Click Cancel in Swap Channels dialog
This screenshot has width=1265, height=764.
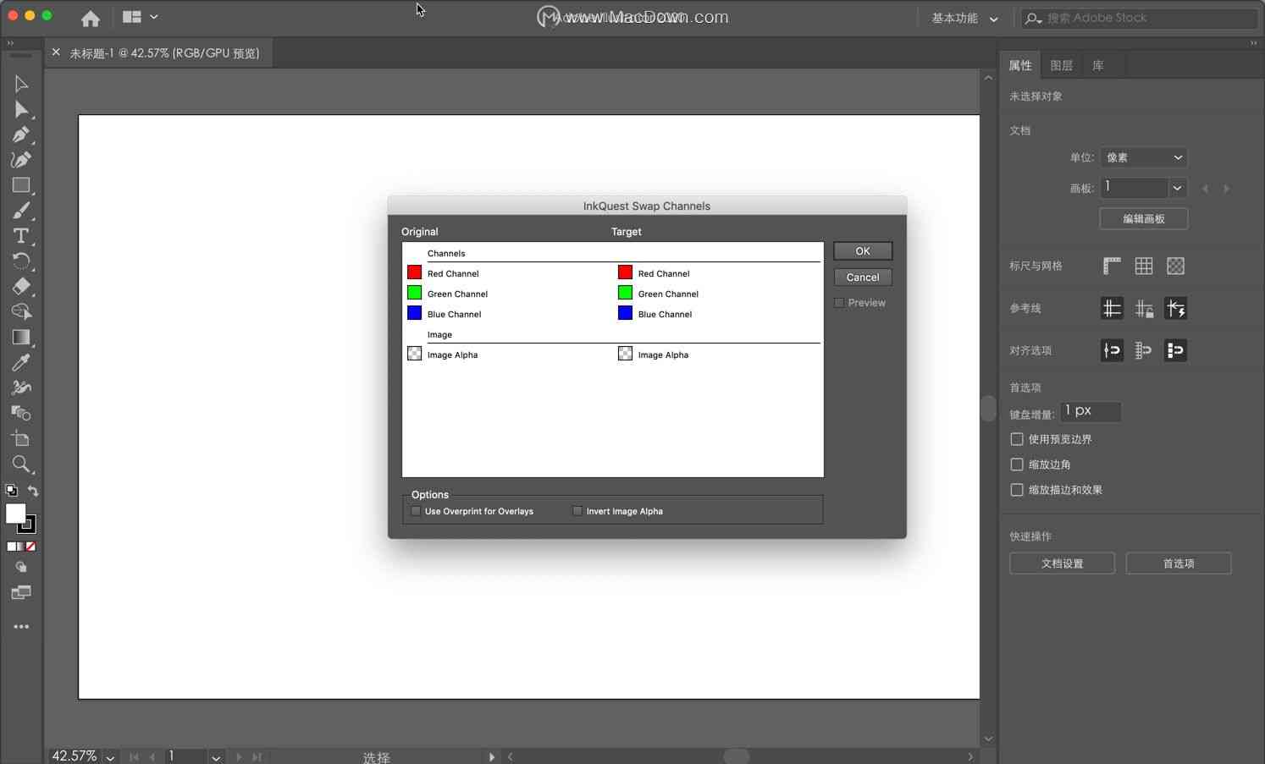click(x=863, y=278)
